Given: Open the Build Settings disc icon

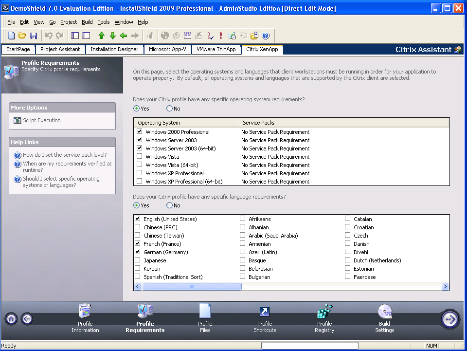Looking at the screenshot, I should 385,312.
